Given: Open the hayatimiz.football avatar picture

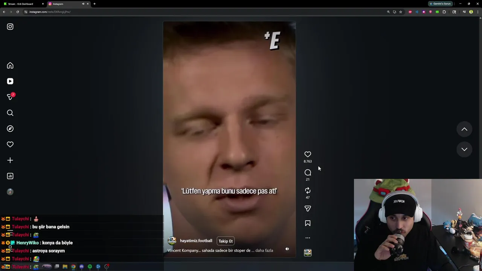Looking at the screenshot, I should pyautogui.click(x=172, y=241).
